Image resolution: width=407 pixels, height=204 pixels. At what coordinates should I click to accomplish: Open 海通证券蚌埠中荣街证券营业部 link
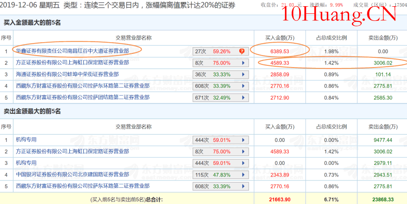pos(67,74)
